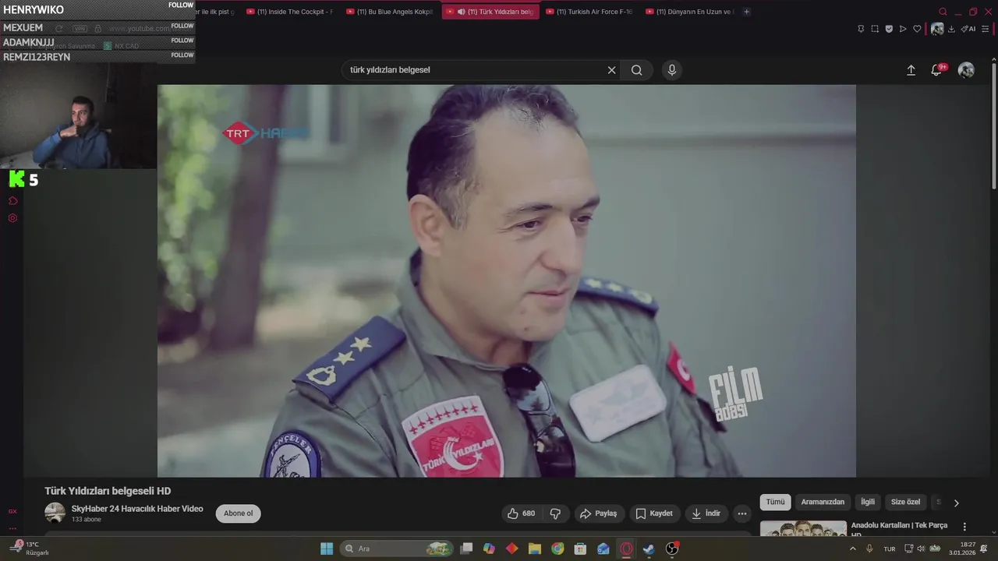The image size is (998, 561).
Task: Start YouTube voice search with microphone
Action: (672, 70)
